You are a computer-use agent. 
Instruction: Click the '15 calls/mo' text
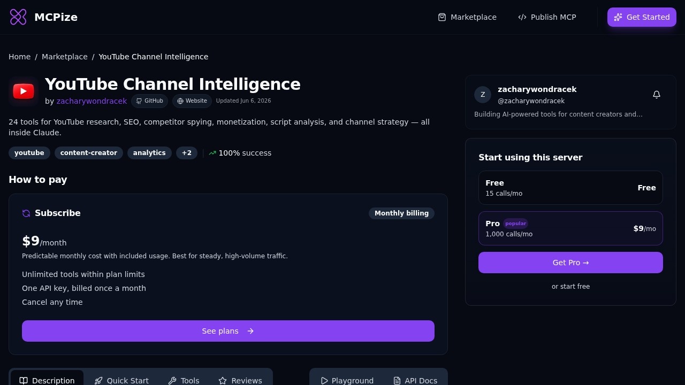point(504,194)
